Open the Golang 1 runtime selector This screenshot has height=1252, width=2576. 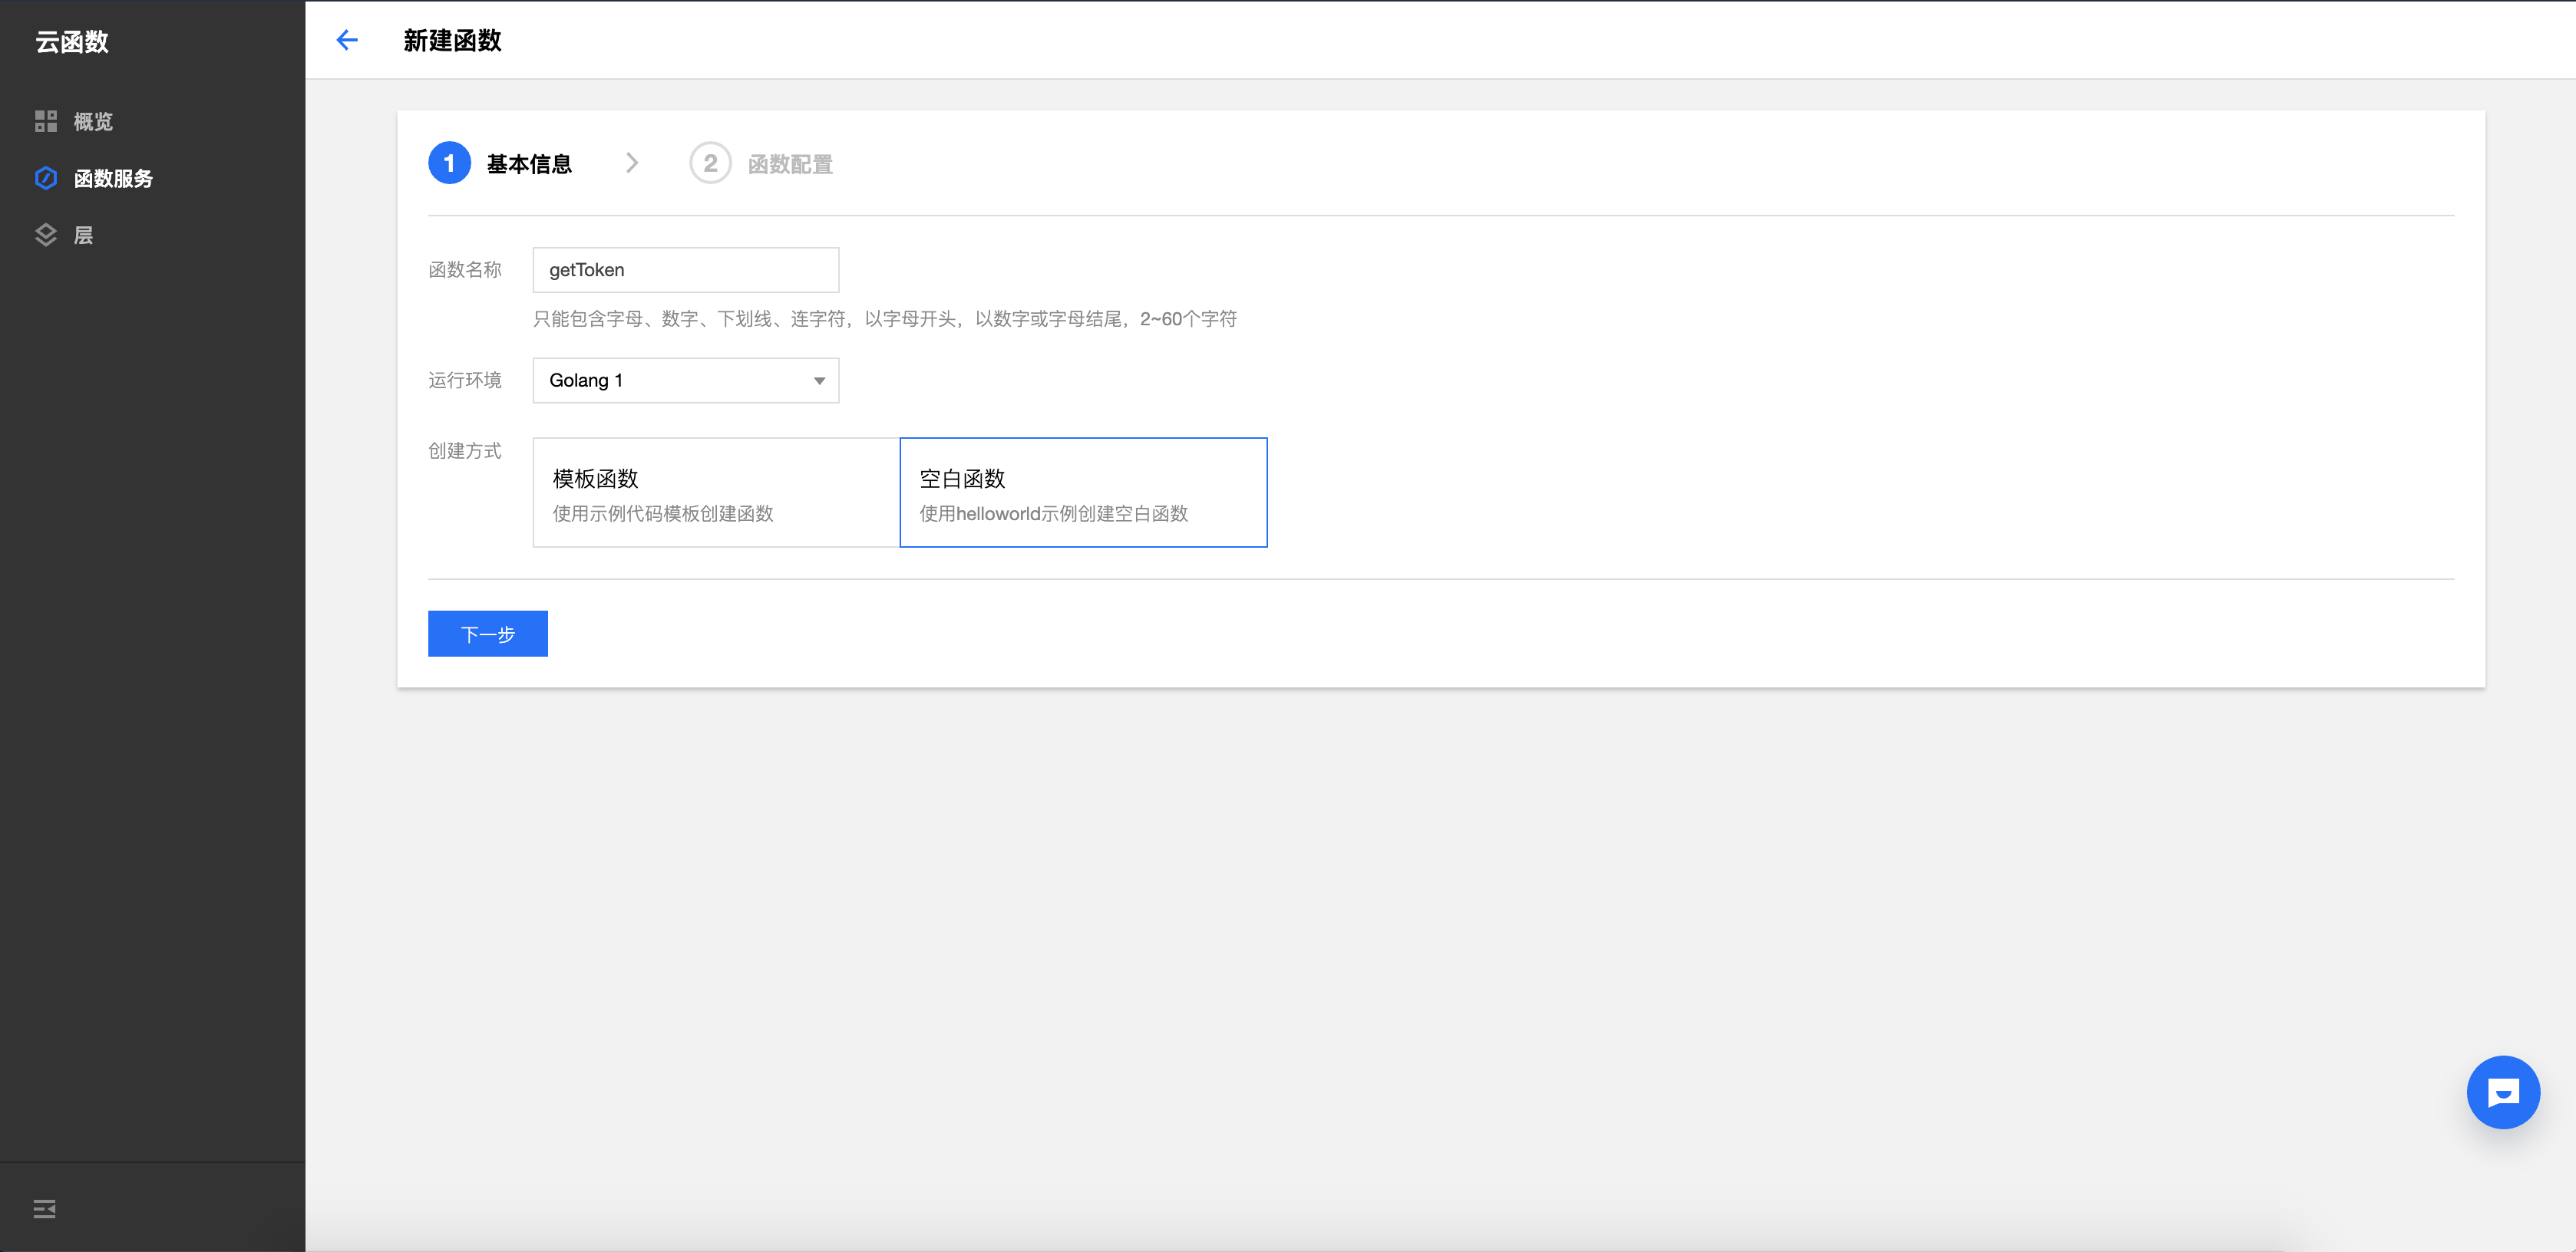pos(685,381)
